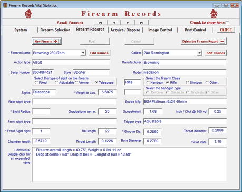Go to the next record
242x192 pixels.
(128, 23)
